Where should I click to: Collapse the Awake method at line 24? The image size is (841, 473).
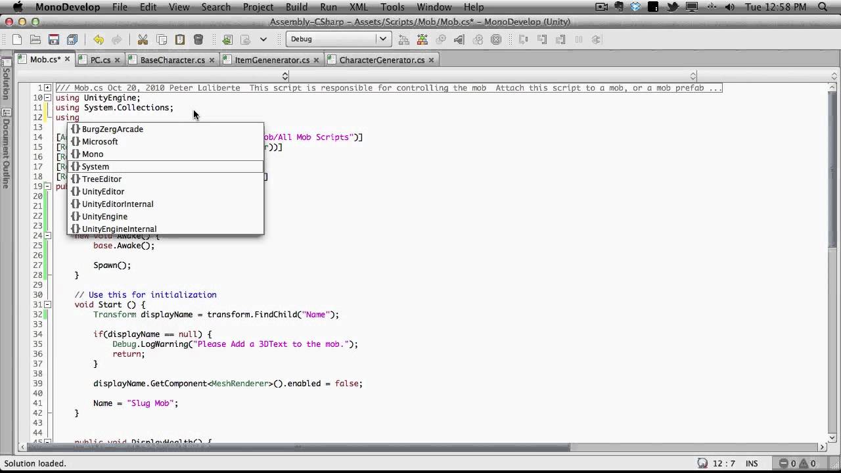point(48,236)
